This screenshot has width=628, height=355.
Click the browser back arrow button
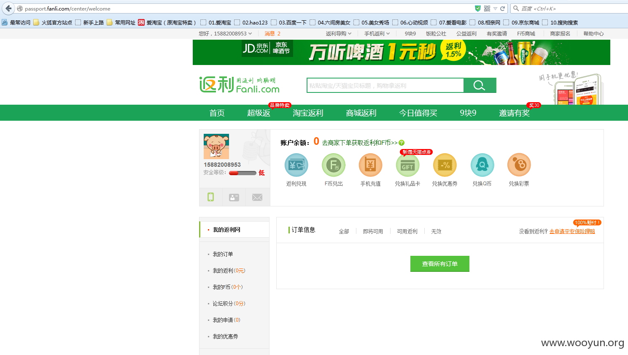click(8, 8)
